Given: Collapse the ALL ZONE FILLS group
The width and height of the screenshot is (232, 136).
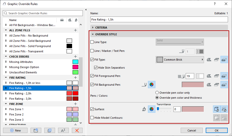Looking at the screenshot, I should click(x=6, y=30).
